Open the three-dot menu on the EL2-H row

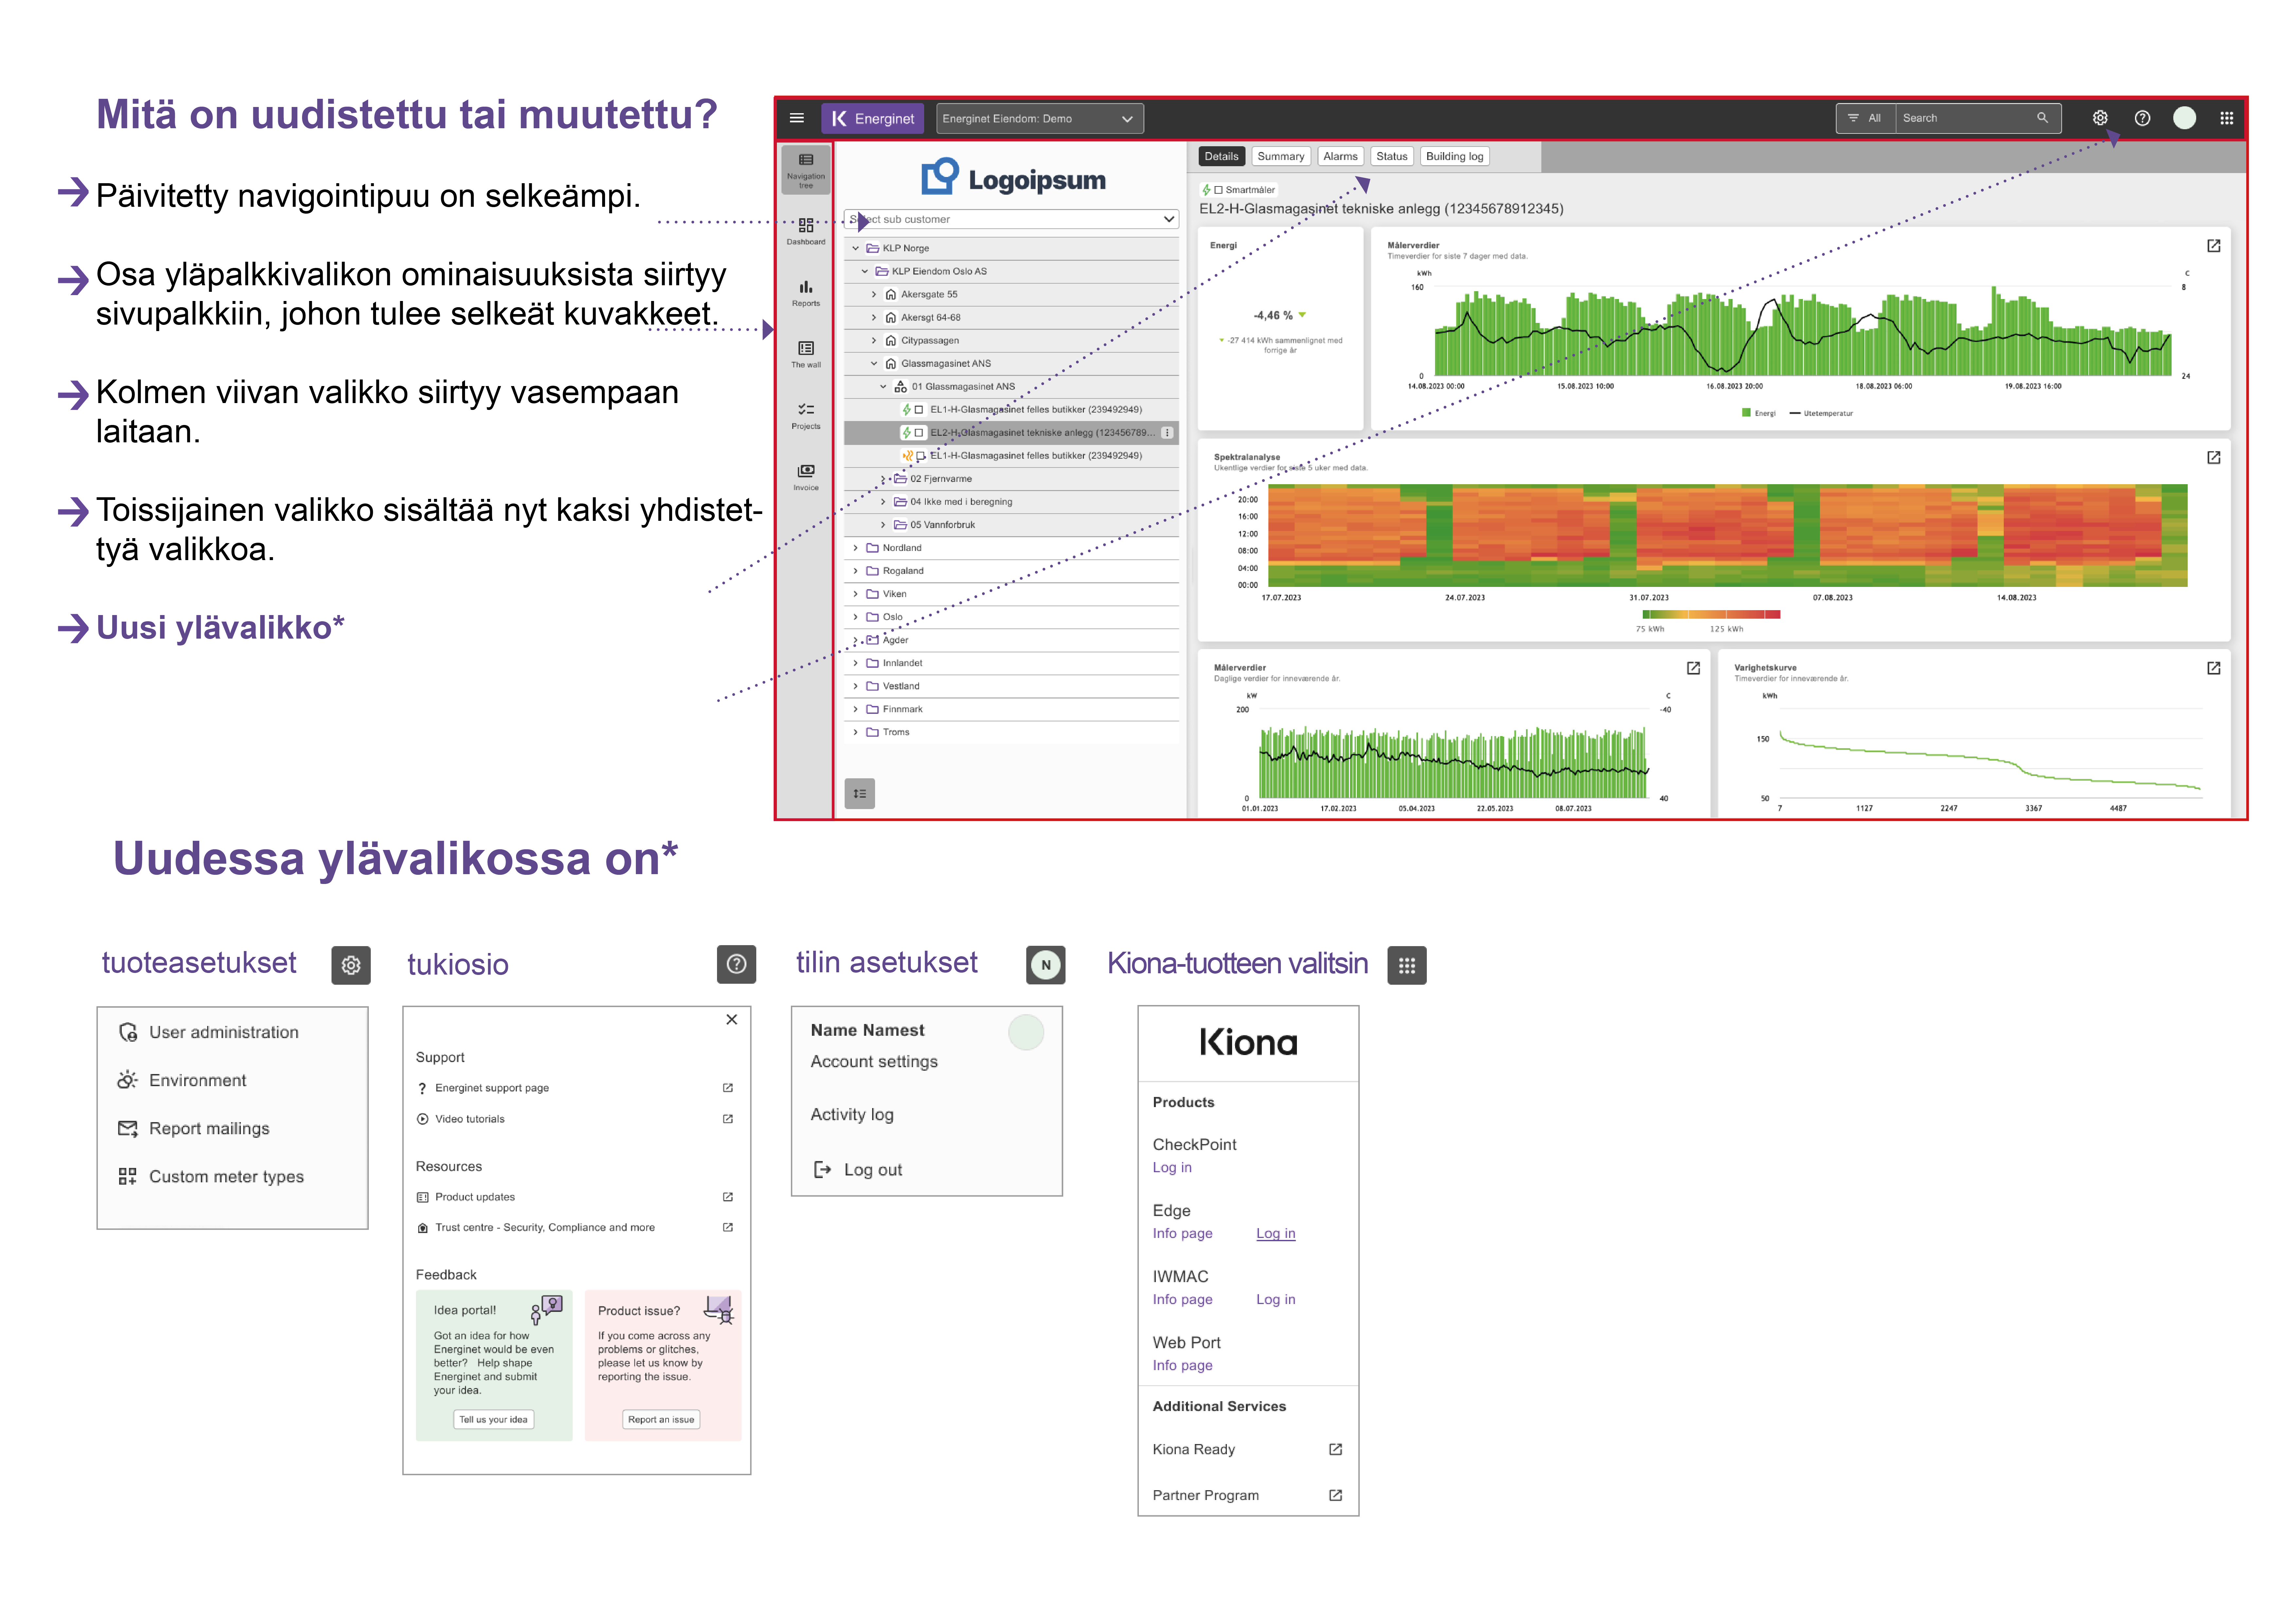coord(1167,433)
